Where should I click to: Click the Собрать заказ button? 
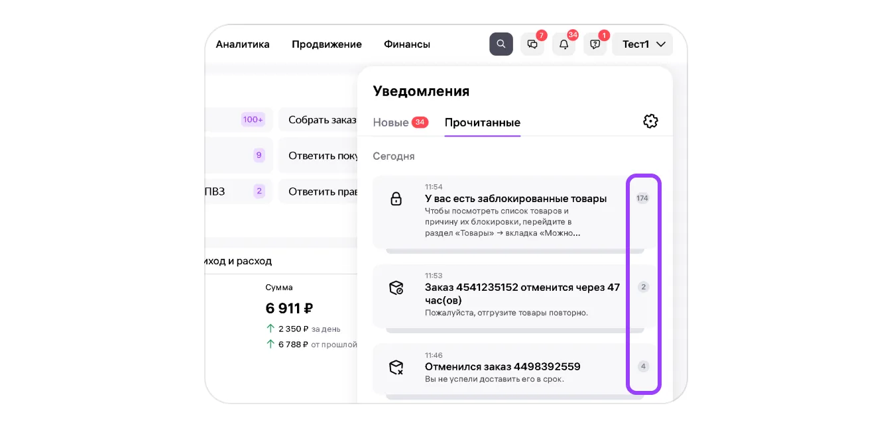[322, 120]
